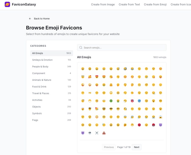This screenshot has width=191, height=155.
Task: Click the sunglasses face emoji
Action: pos(111,109)
